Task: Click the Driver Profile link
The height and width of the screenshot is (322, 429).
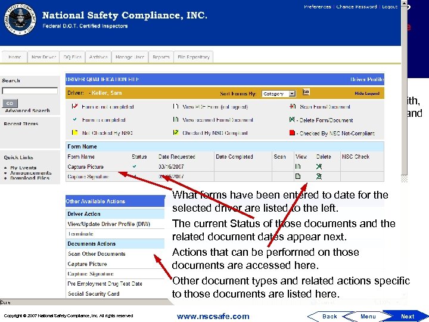Action: pos(367,79)
